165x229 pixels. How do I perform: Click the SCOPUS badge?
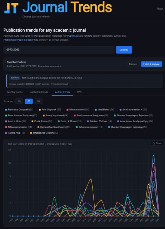(14, 78)
